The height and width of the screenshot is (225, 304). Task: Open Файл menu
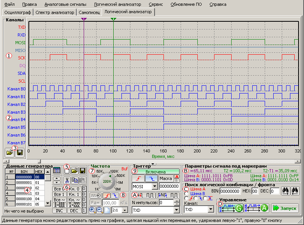[9, 4]
